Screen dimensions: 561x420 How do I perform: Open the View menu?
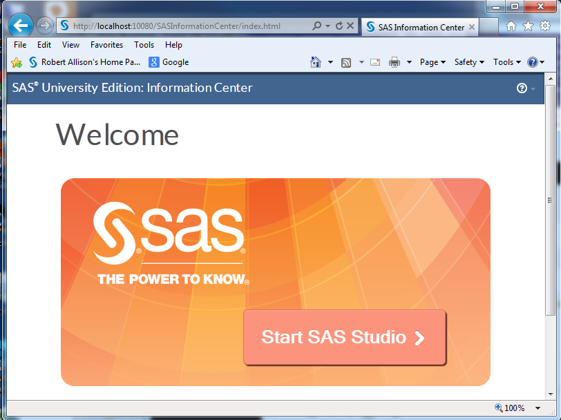[70, 45]
